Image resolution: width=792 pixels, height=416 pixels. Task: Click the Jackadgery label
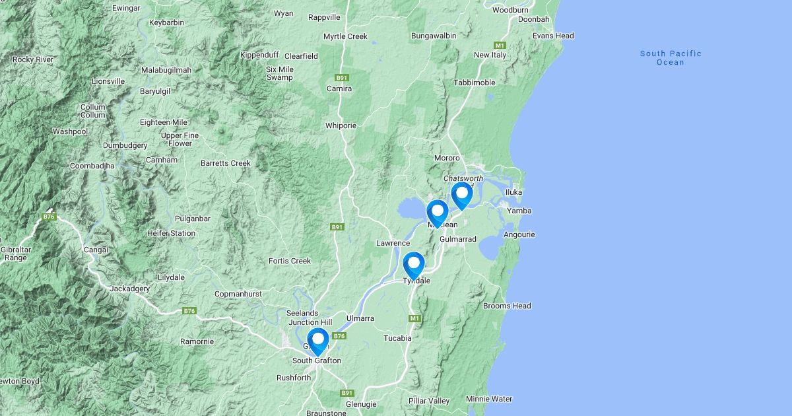[x=129, y=289]
